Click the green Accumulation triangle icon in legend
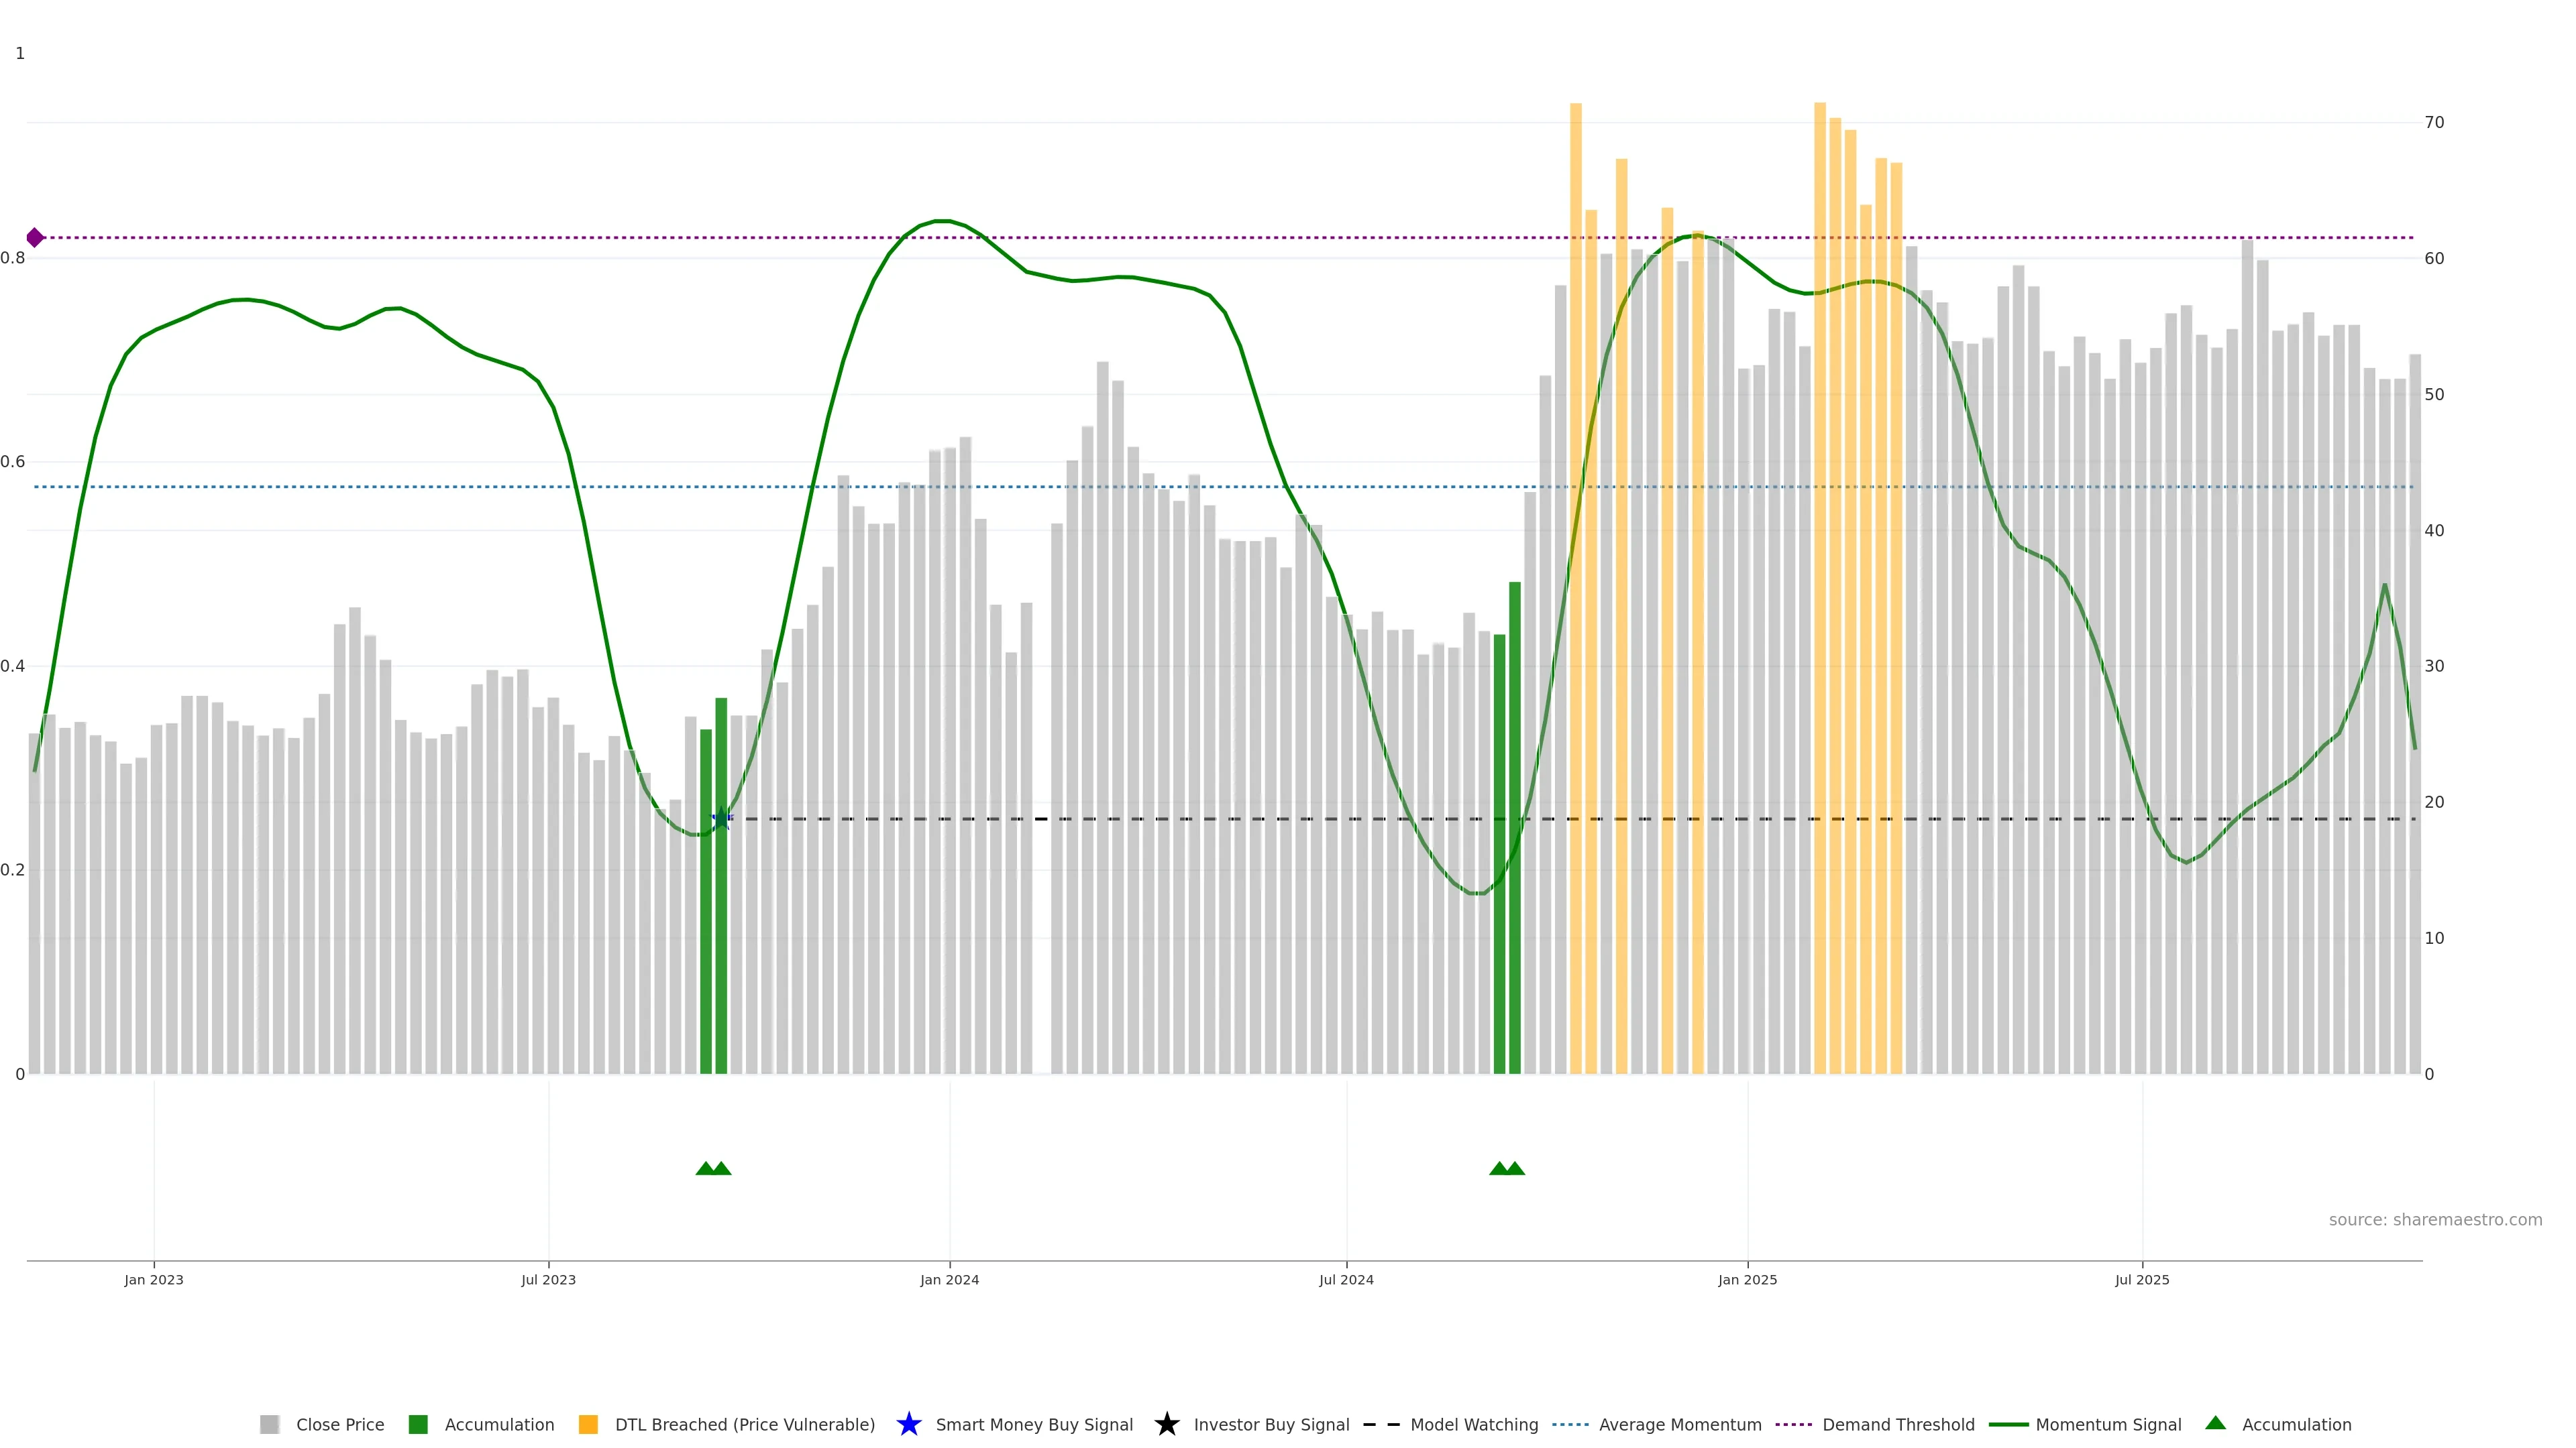The height and width of the screenshot is (1448, 2576). (2215, 1424)
